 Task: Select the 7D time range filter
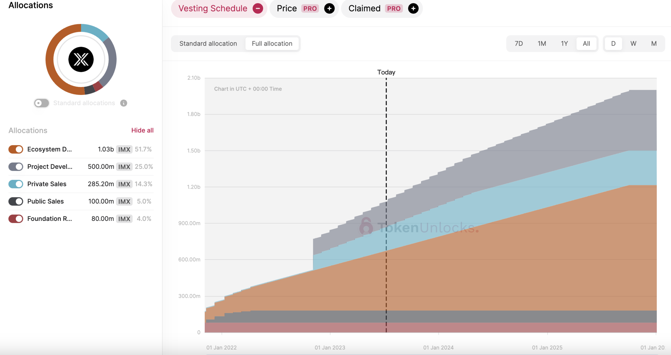[x=519, y=43]
